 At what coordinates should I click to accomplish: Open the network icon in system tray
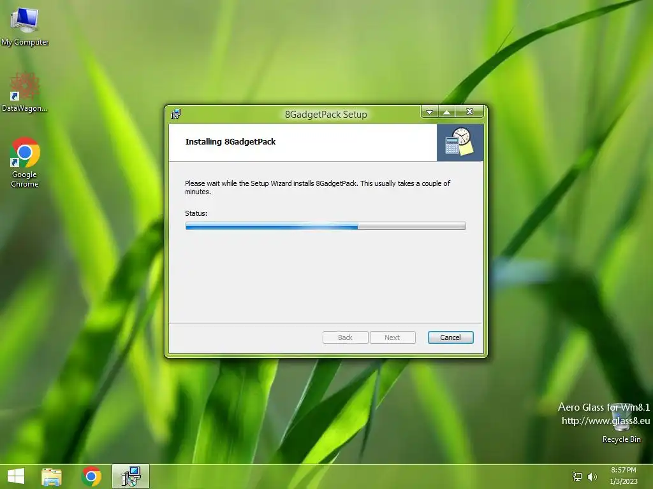576,476
